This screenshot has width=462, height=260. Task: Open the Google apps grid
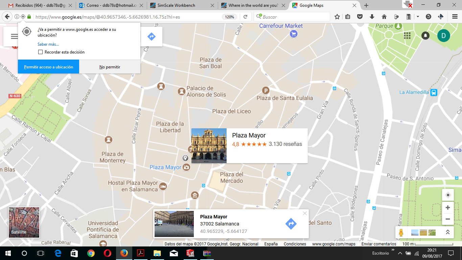click(x=407, y=36)
